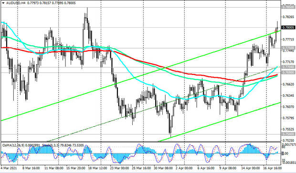Click the 18 Mar 12:00 time label
296x173 pixels.
pyautogui.click(x=98, y=168)
